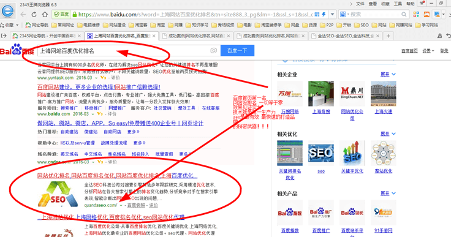Viewport: 451px width, 237px height.
Task: Click the 百度一下 search button
Action: pyautogui.click(x=237, y=51)
